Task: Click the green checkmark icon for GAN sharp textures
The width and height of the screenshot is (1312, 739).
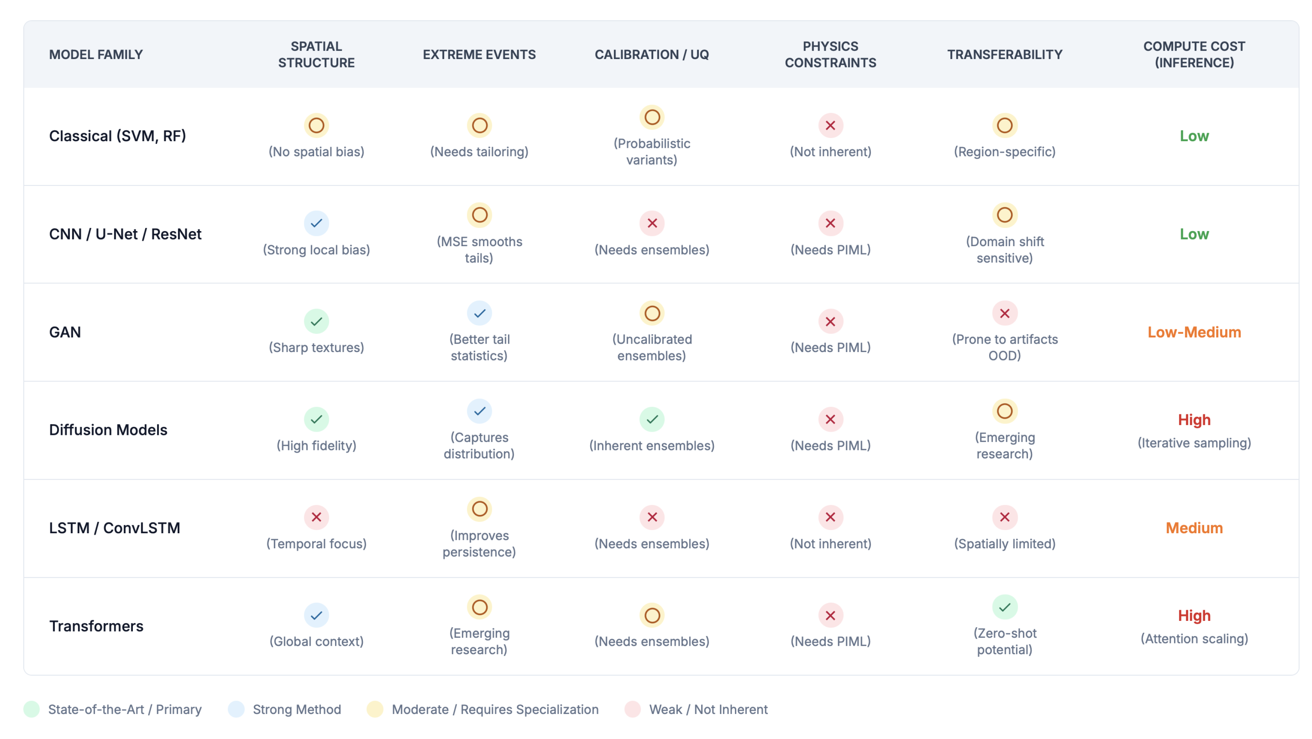Action: [x=316, y=322]
